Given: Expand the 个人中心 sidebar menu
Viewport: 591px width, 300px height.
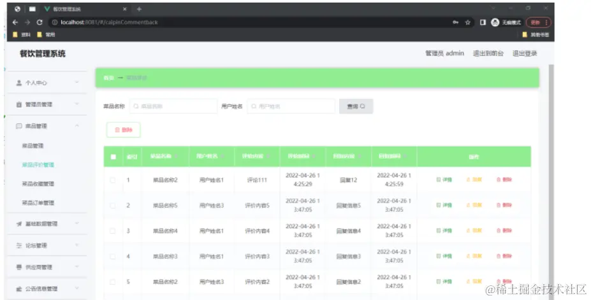Looking at the screenshot, I should click(47, 82).
